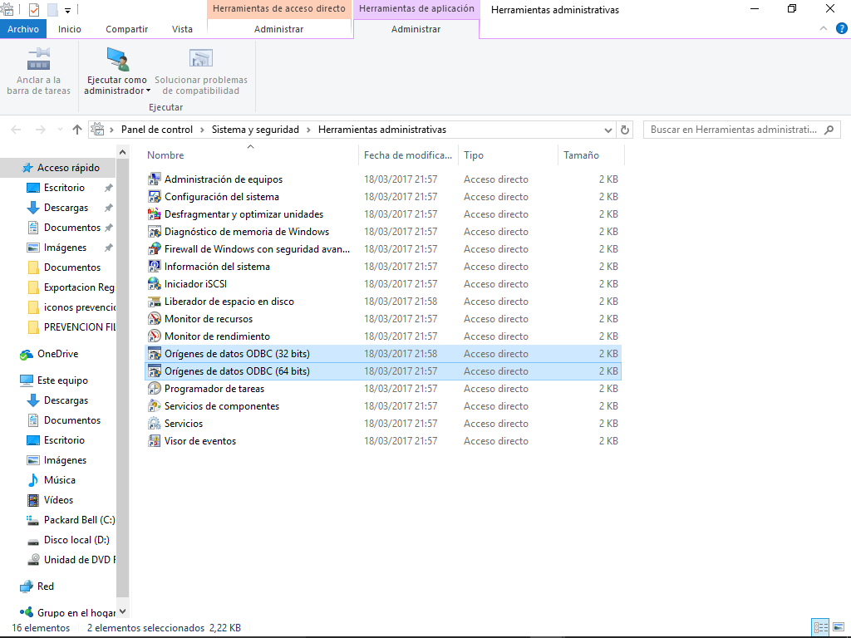Switch to the Inicio ribbon tab
The width and height of the screenshot is (851, 638).
coord(70,29)
